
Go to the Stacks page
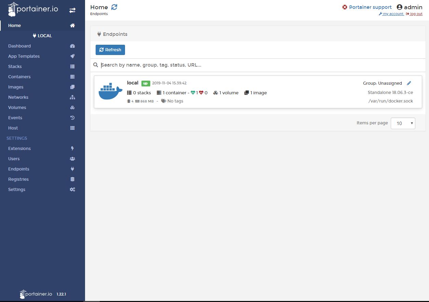(15, 67)
